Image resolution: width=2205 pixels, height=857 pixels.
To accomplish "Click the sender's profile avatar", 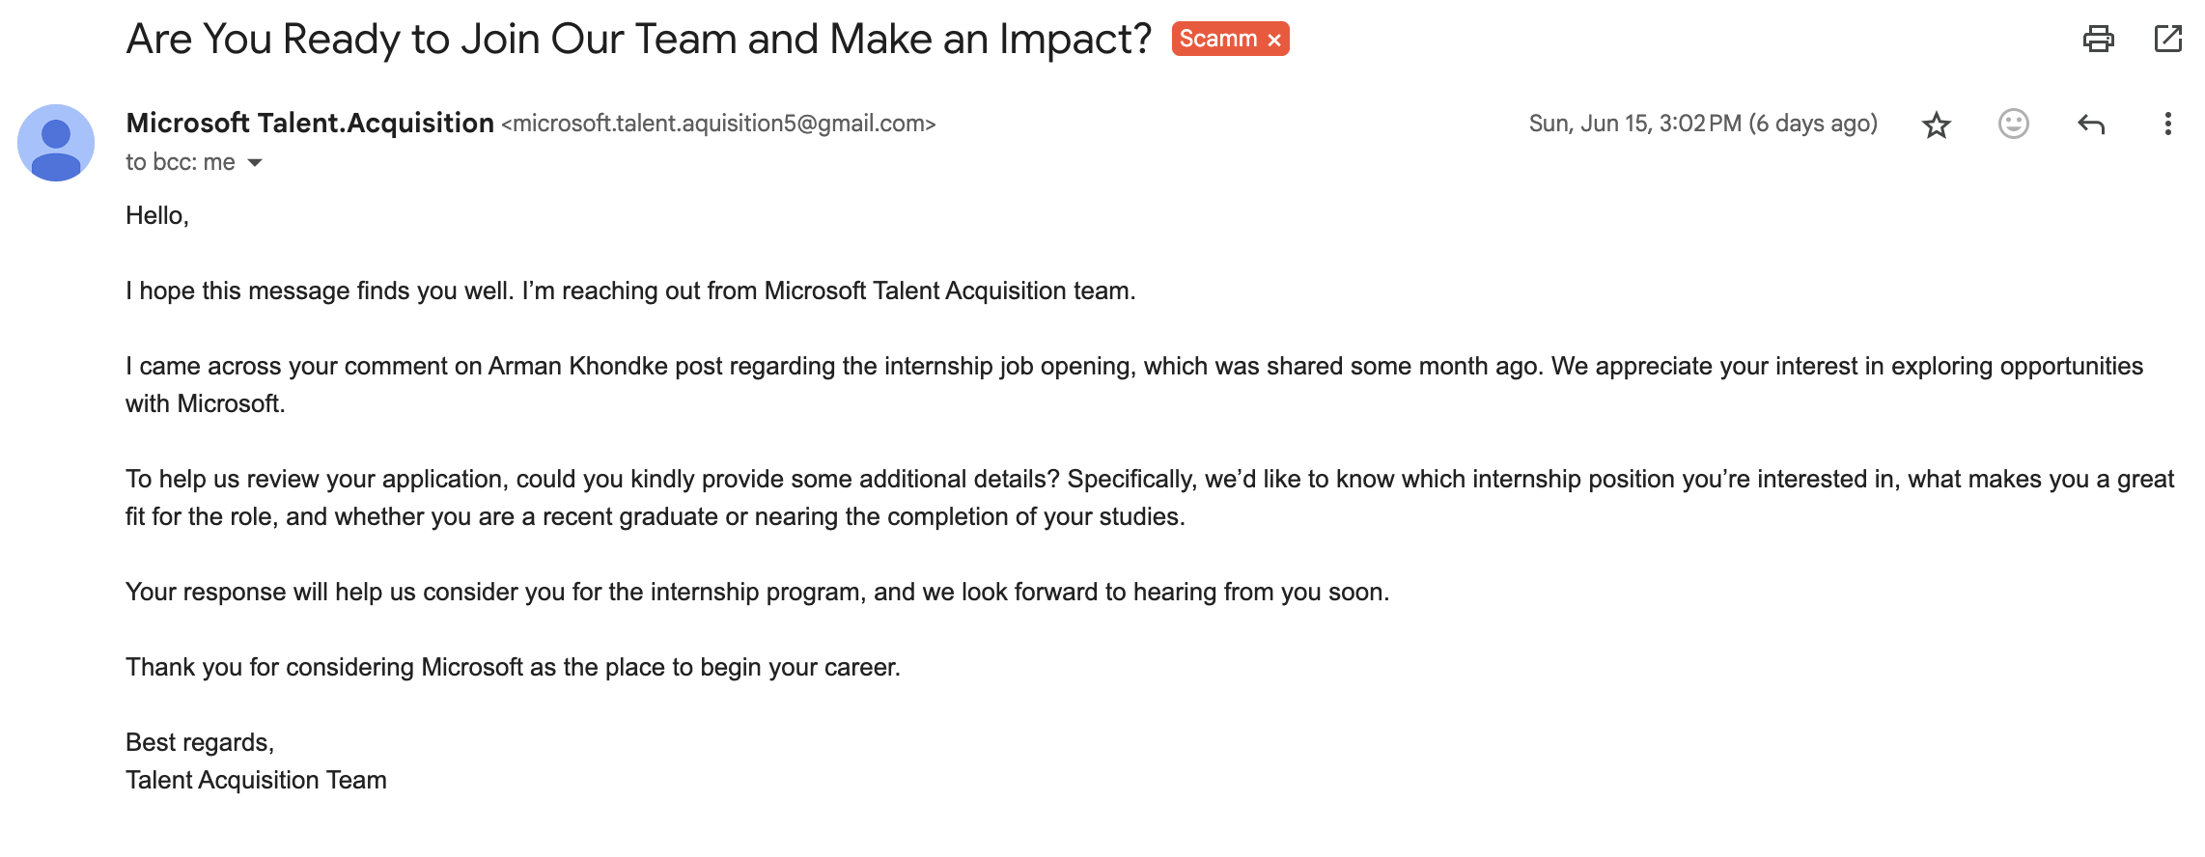I will click(56, 143).
